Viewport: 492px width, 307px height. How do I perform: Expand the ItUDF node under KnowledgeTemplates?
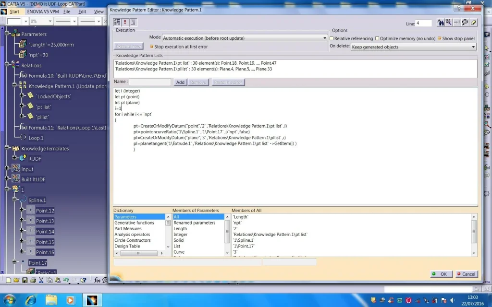tap(14, 157)
